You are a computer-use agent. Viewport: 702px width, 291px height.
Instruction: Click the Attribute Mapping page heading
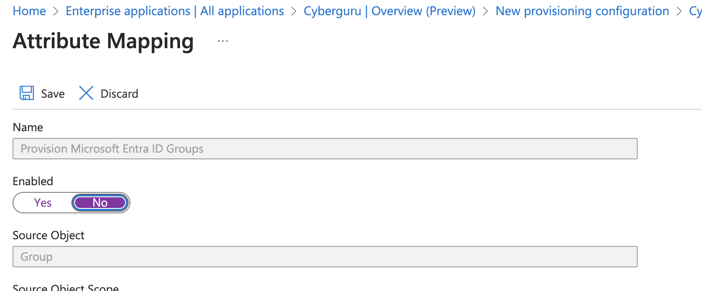103,42
